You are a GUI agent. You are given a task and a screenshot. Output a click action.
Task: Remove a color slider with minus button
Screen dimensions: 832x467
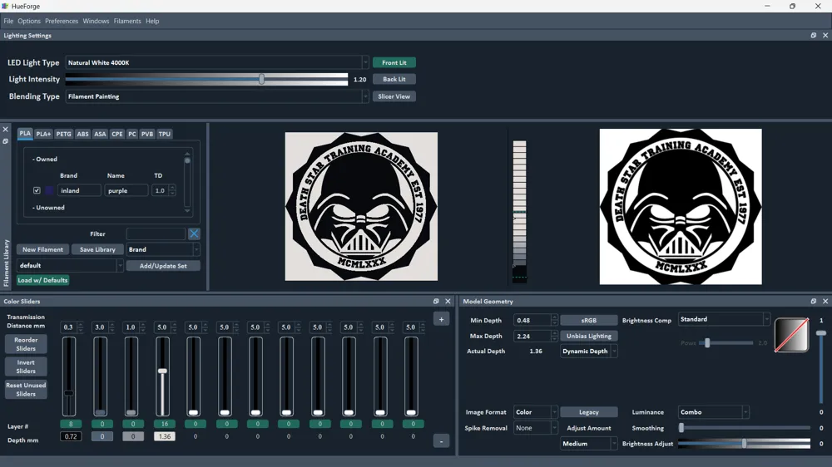[x=442, y=441]
